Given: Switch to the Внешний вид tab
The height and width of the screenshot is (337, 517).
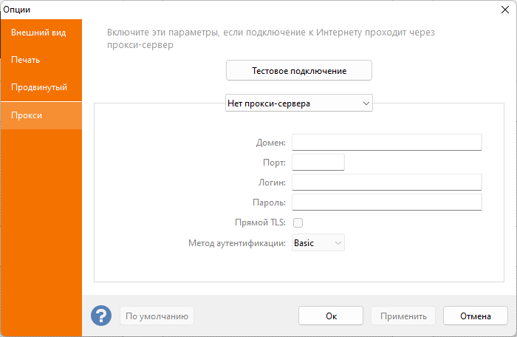Looking at the screenshot, I should (41, 33).
